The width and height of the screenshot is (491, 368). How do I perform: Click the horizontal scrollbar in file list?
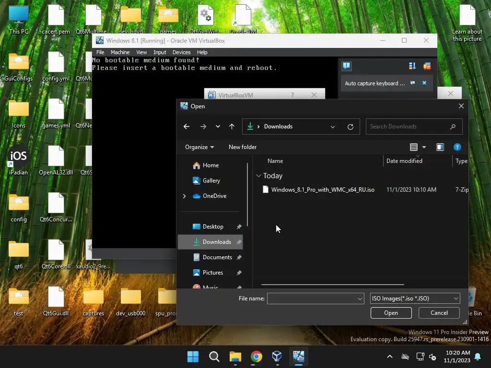click(x=333, y=285)
